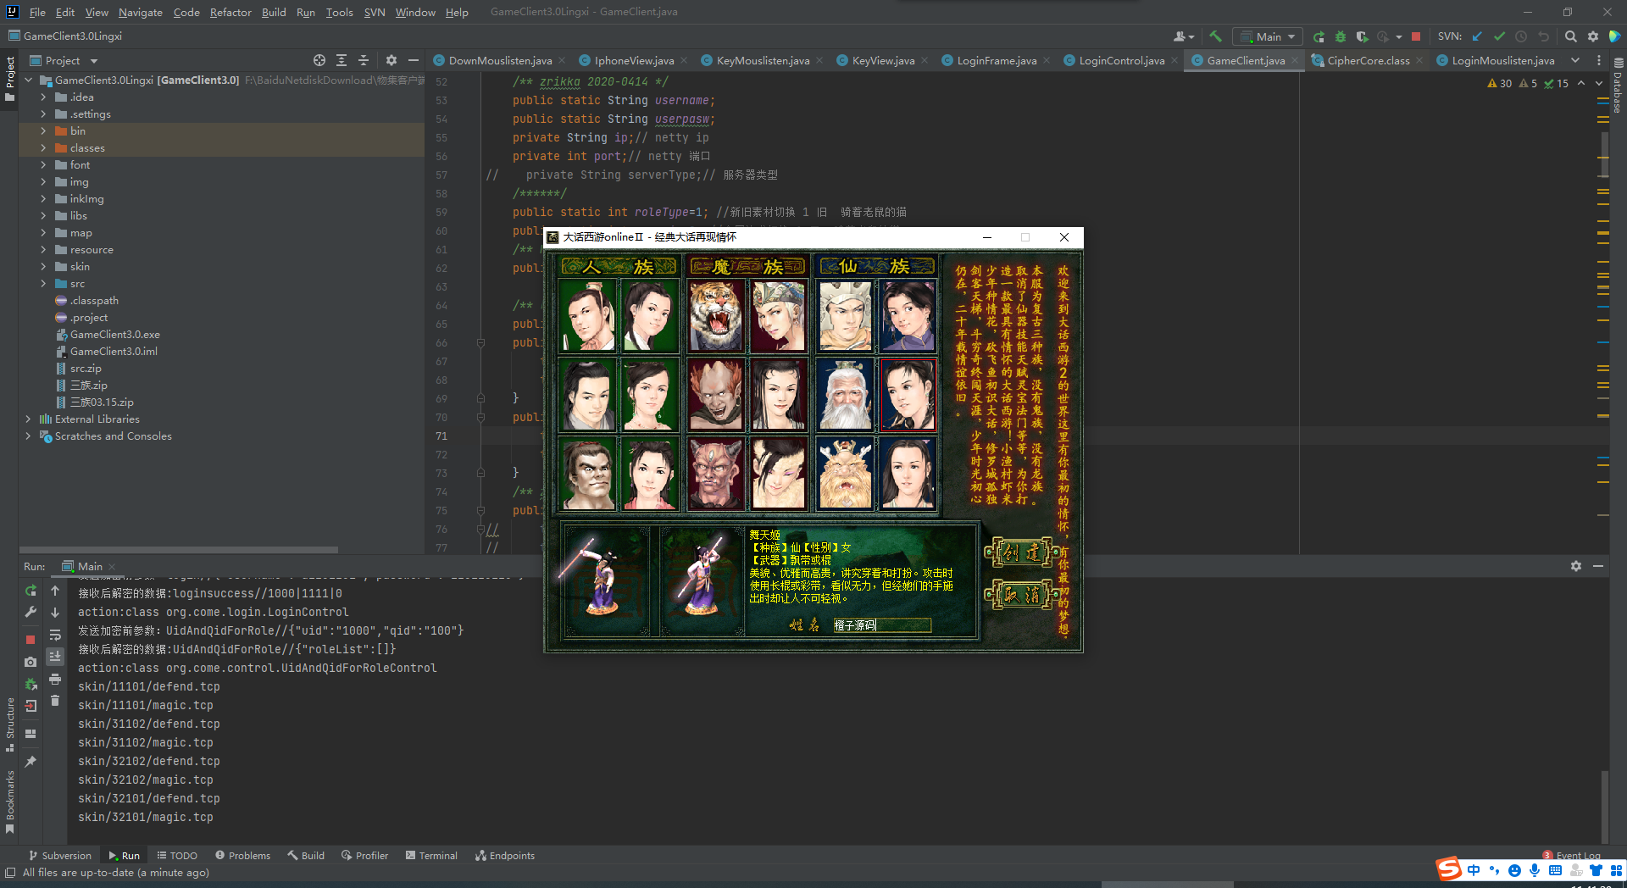The height and width of the screenshot is (888, 1627).
Task: Open the Main run configuration dropdown
Action: pyautogui.click(x=1269, y=36)
